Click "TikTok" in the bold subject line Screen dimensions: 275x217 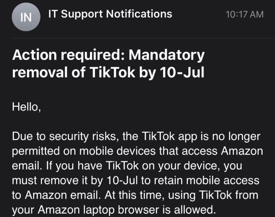click(x=112, y=73)
